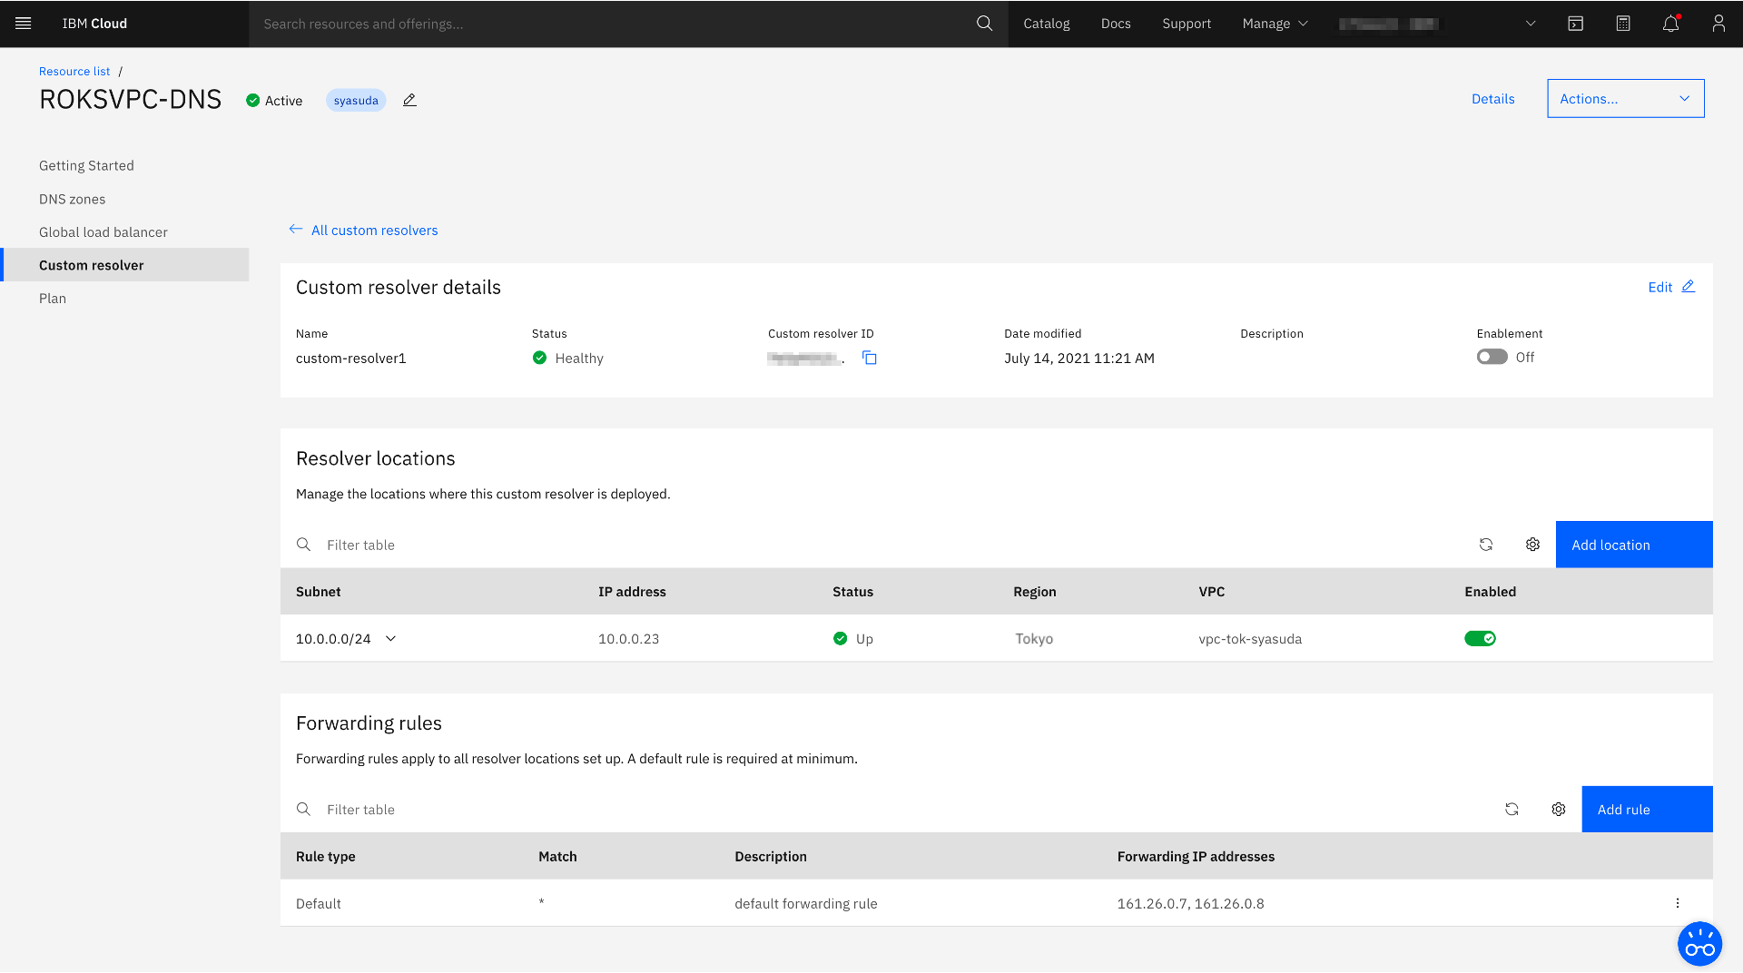Click the vpc-tok-syasuda cell

(1250, 639)
